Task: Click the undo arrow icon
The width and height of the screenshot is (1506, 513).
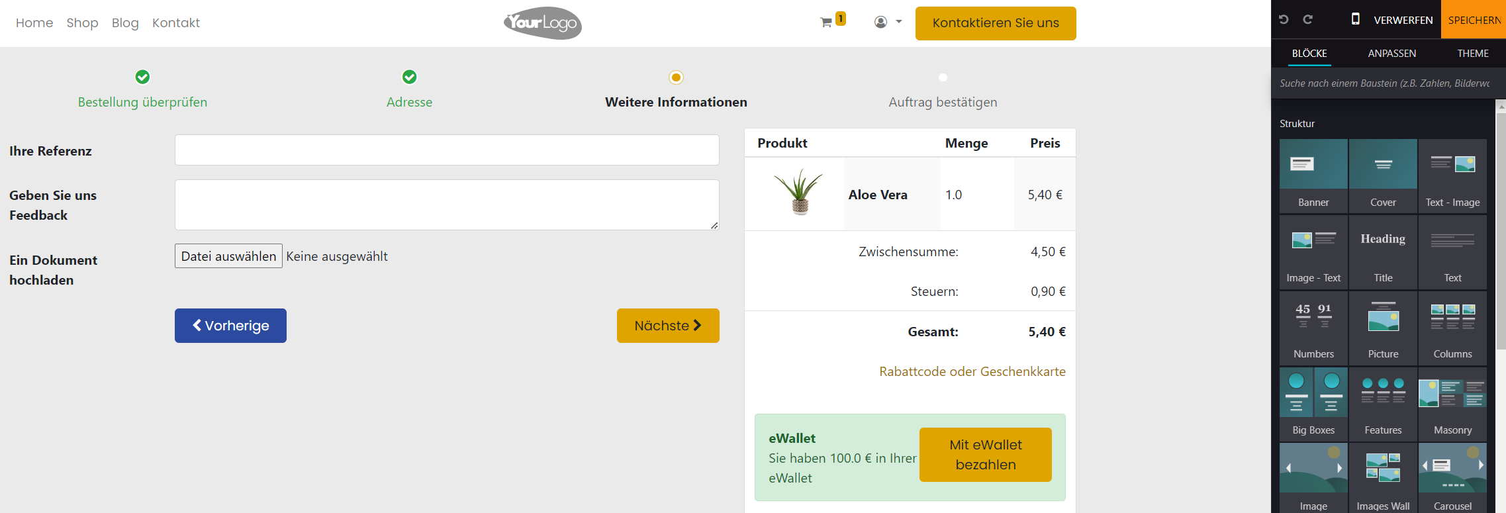Action: coord(1284,20)
